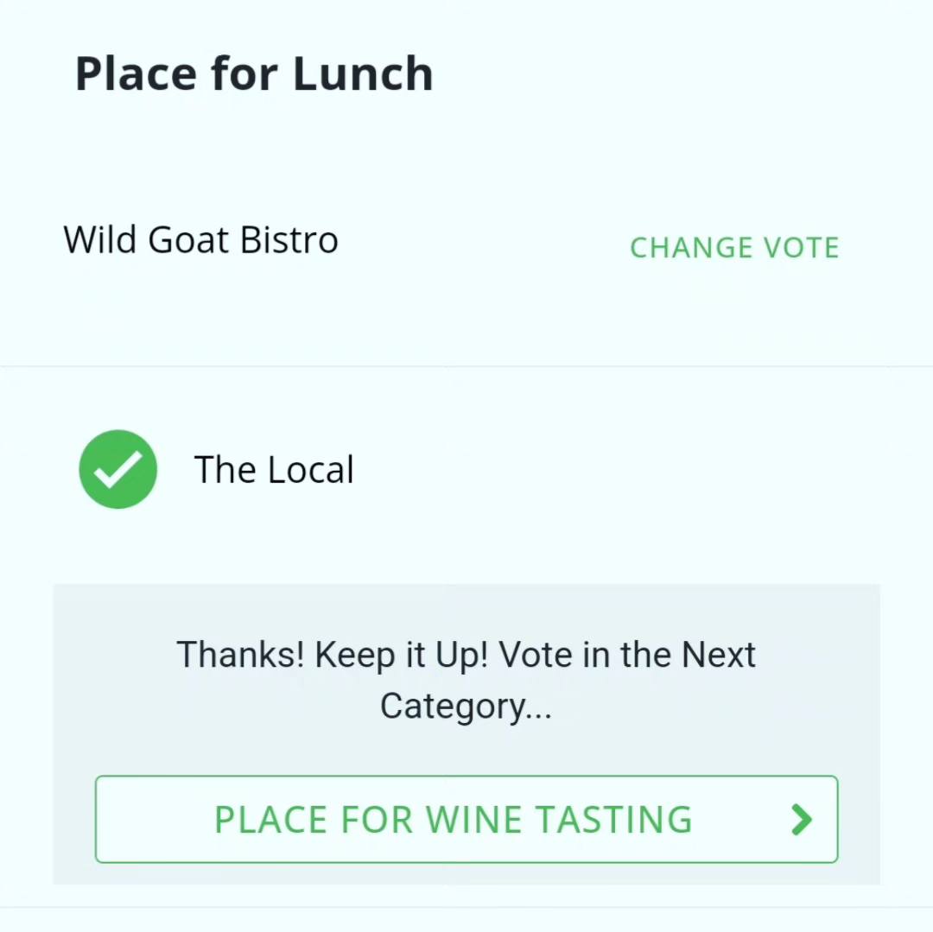Click the grey next-category panel background
Viewport: 933px width, 932px height.
click(x=466, y=612)
